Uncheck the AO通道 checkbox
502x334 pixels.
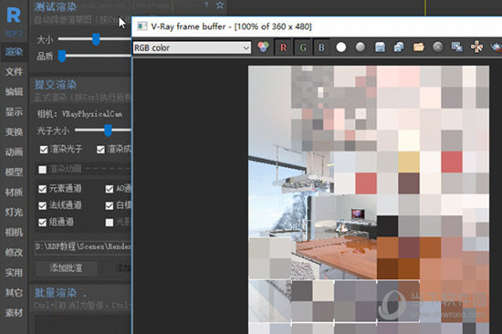[x=110, y=189]
